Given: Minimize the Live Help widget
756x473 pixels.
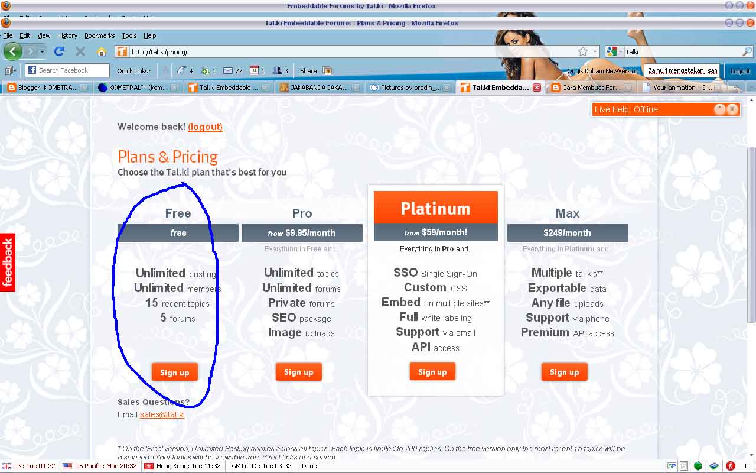Looking at the screenshot, I should click(719, 109).
